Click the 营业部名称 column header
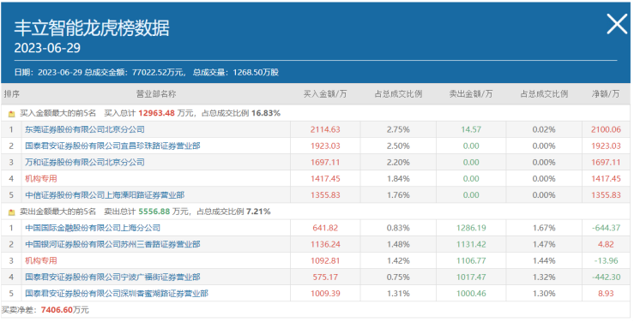634x322 pixels. tap(156, 94)
